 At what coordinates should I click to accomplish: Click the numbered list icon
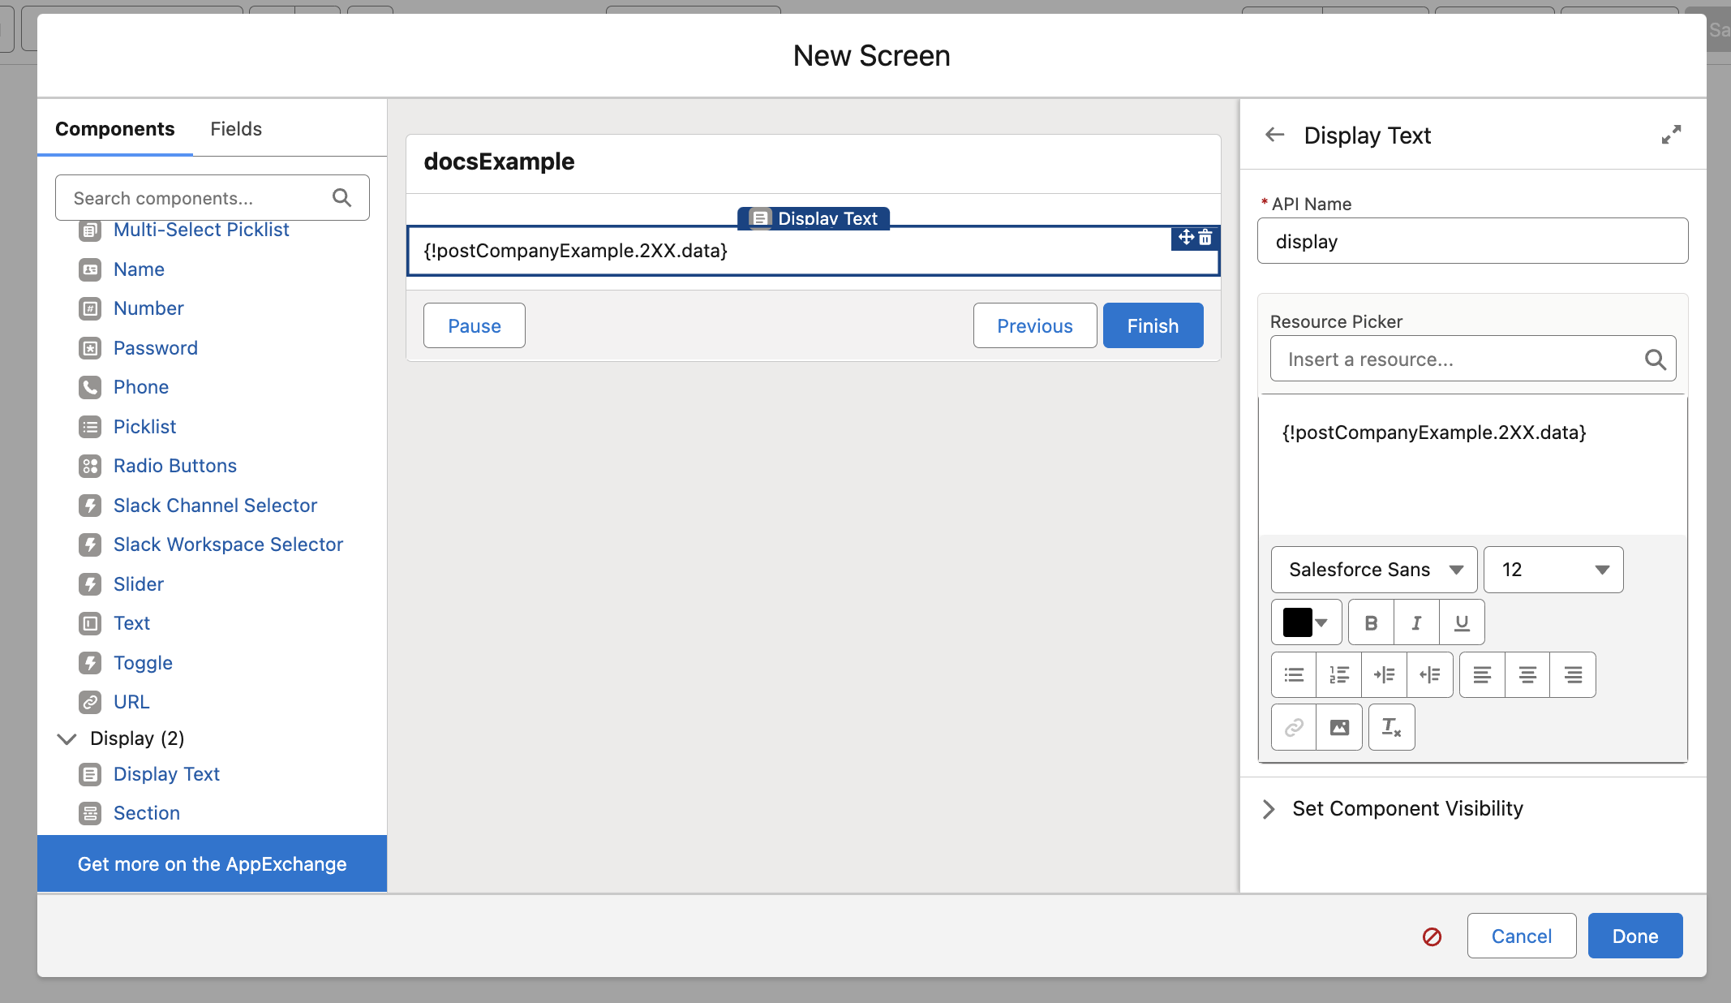(1339, 674)
